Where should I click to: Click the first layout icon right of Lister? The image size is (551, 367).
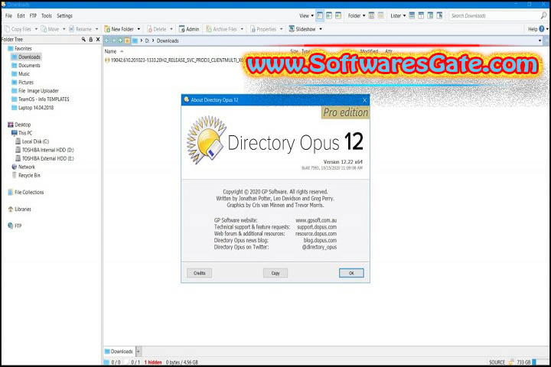tap(412, 16)
